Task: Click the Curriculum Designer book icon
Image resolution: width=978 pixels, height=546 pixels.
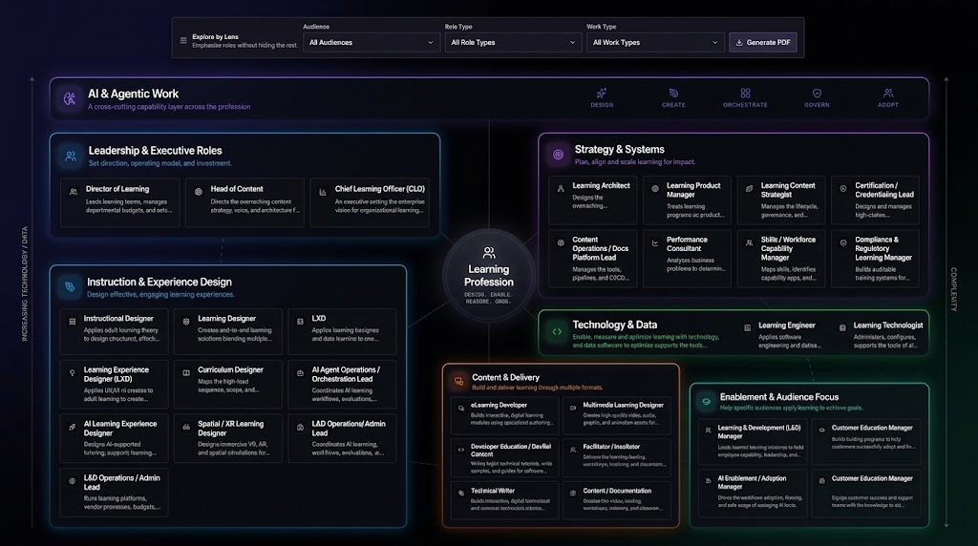Action: tap(186, 372)
